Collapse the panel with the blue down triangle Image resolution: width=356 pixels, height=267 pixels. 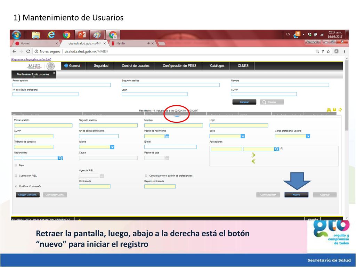(177, 116)
